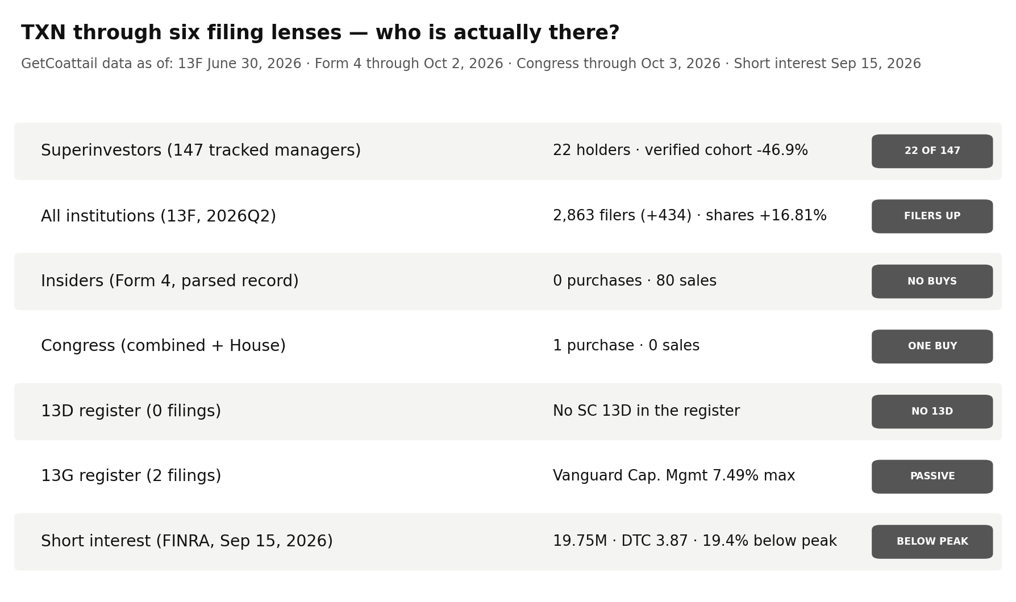Click the Vanguard Cap. Mgmt 7.49% text

(674, 476)
